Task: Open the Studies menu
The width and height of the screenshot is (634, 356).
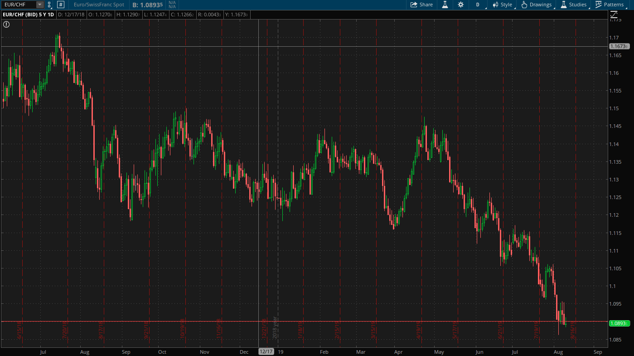Action: pos(574,5)
